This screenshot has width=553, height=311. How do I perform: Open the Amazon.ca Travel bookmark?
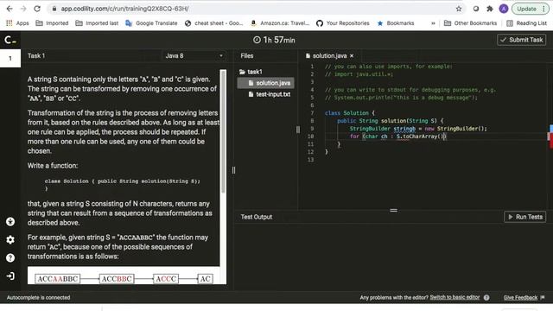coord(280,23)
